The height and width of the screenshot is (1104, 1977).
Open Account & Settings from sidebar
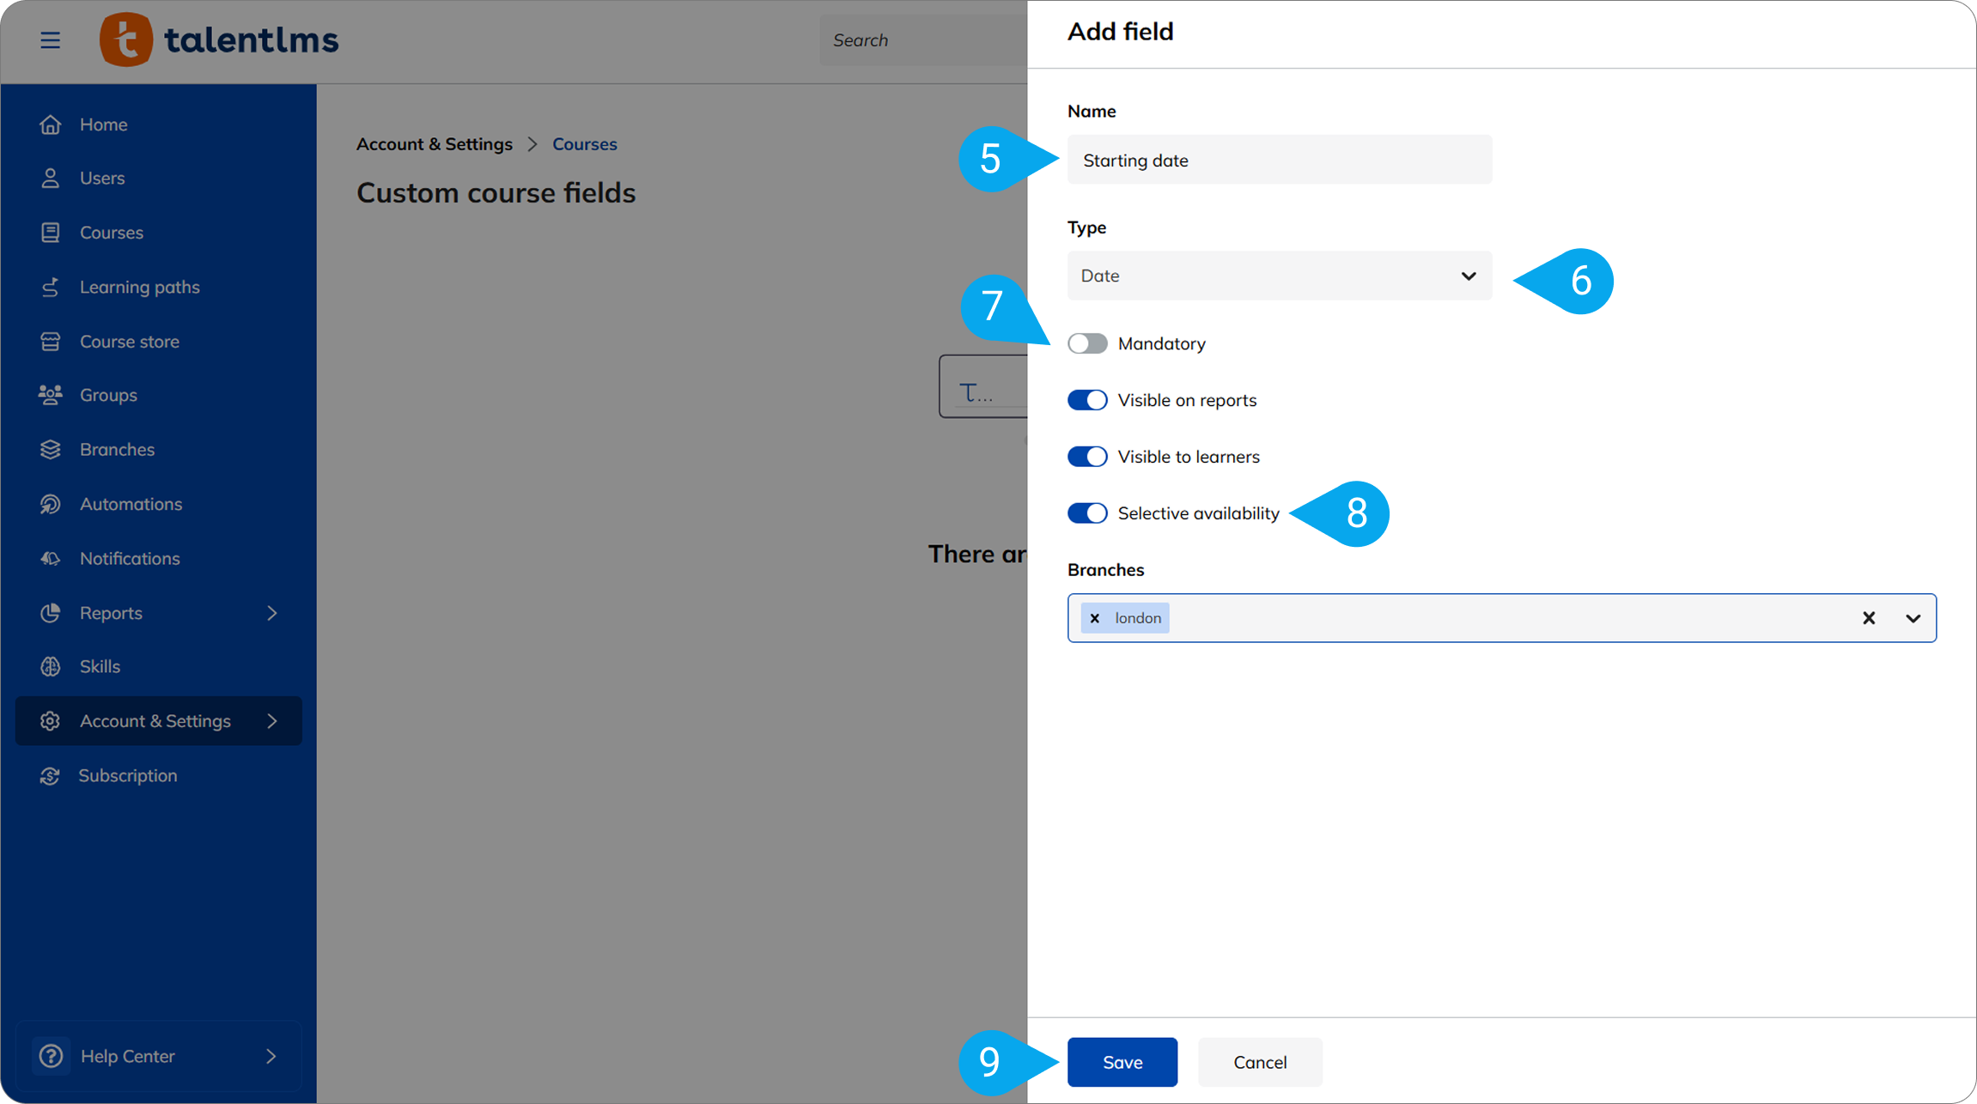pyautogui.click(x=155, y=721)
